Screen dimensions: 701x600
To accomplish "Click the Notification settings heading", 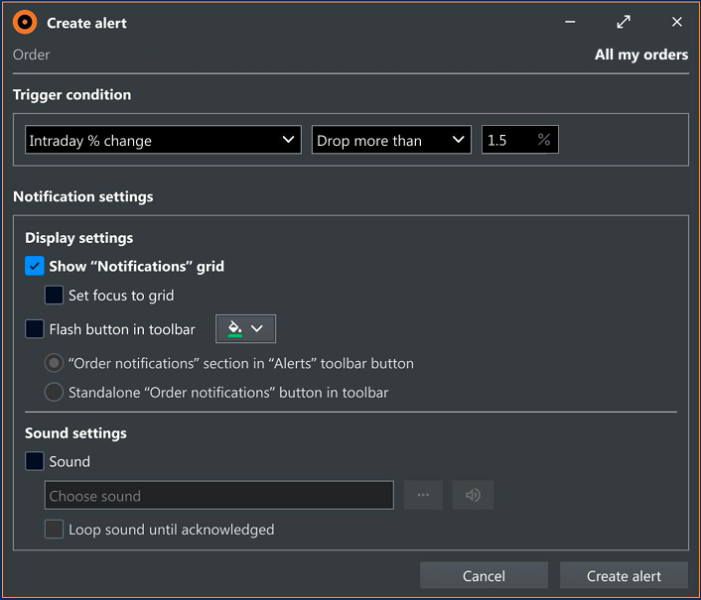I will [83, 196].
